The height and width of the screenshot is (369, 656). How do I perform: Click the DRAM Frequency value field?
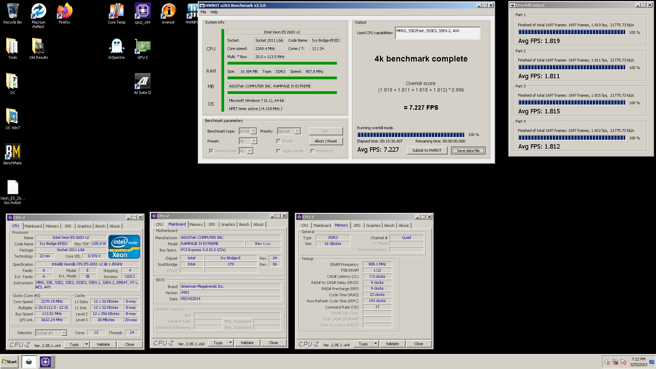(377, 264)
